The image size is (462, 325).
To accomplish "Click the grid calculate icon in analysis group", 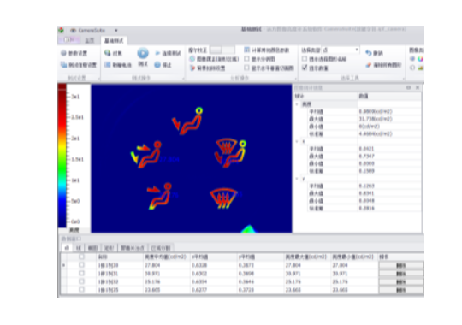I will 247,50.
